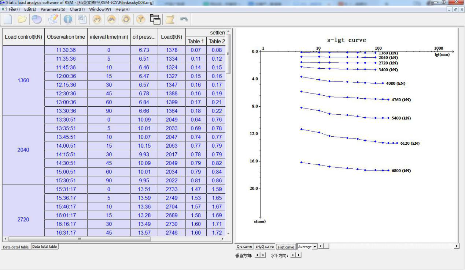Click the Load control(kN) column header

pyautogui.click(x=23, y=37)
